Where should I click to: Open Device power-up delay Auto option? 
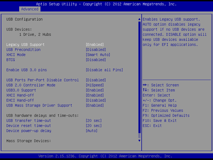(91, 131)
